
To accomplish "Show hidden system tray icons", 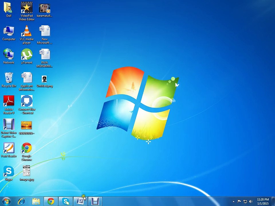I will point(233,201).
